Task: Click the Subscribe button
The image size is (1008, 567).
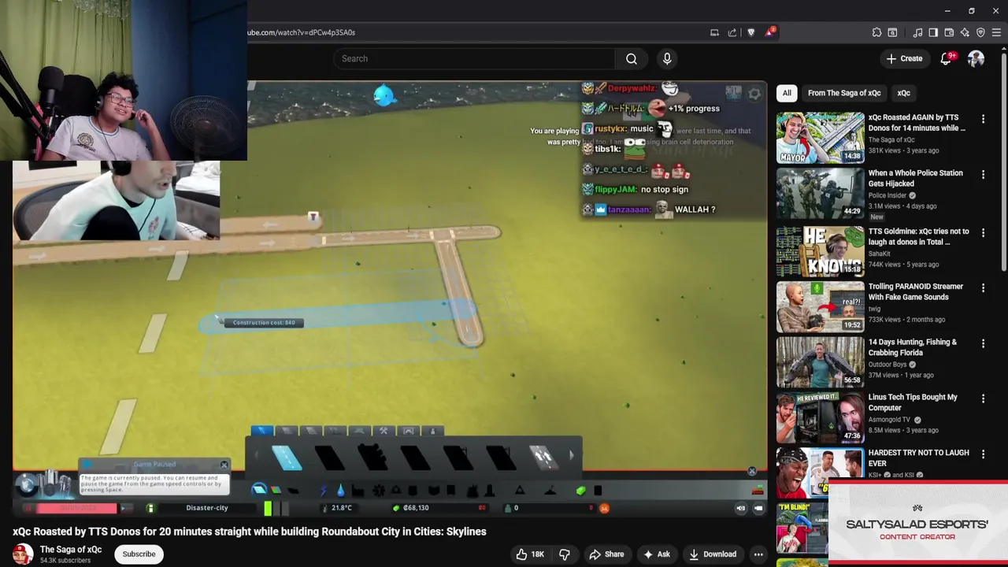Action: (x=139, y=554)
